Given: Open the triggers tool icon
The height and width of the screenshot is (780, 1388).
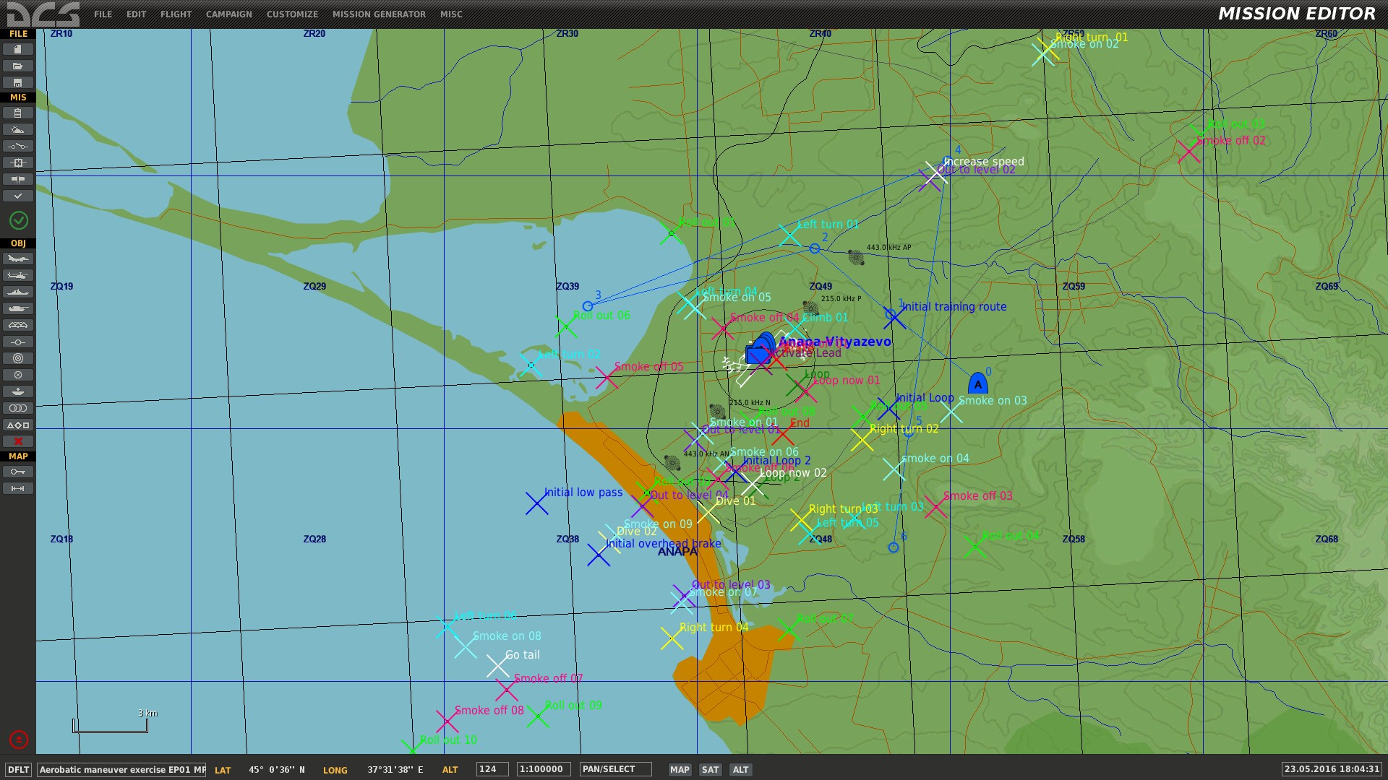Looking at the screenshot, I should point(18,146).
